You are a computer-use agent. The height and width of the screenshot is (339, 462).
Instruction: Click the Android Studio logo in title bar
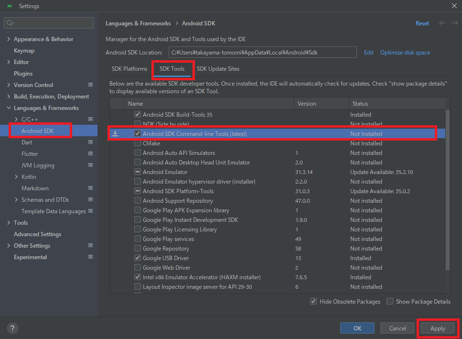(x=10, y=6)
